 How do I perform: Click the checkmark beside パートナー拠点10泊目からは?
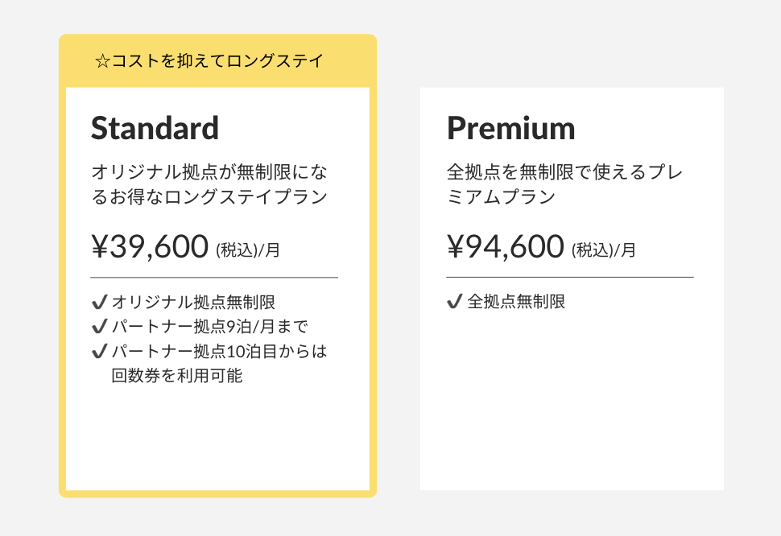tap(100, 351)
